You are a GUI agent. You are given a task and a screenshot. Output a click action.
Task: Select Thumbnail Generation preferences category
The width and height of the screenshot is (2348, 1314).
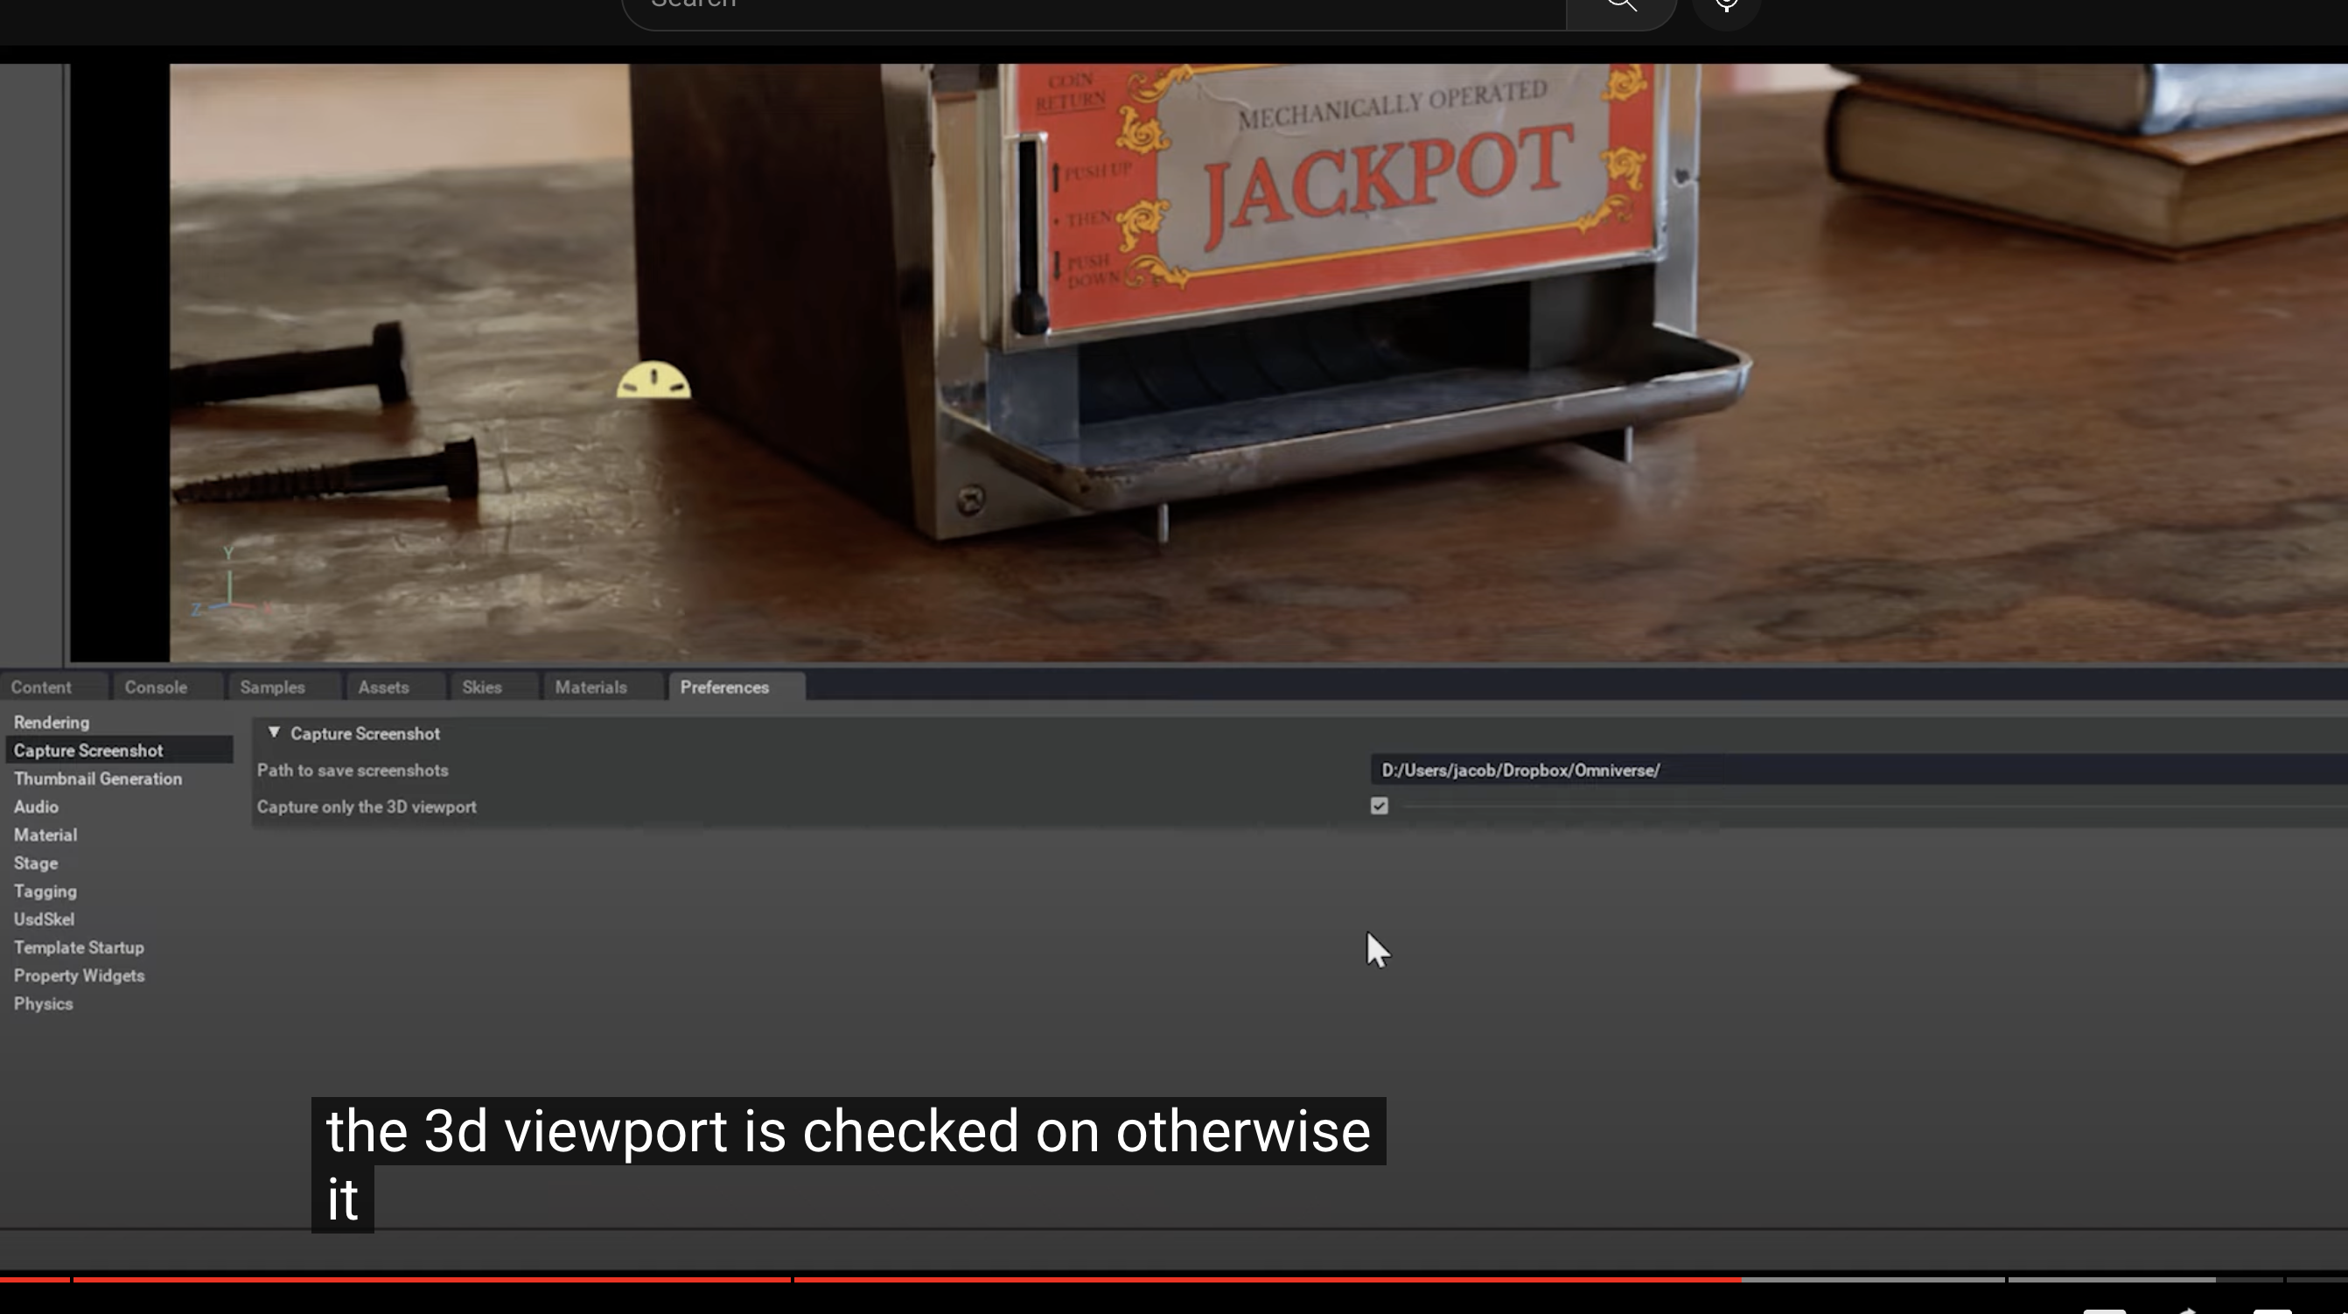click(97, 779)
